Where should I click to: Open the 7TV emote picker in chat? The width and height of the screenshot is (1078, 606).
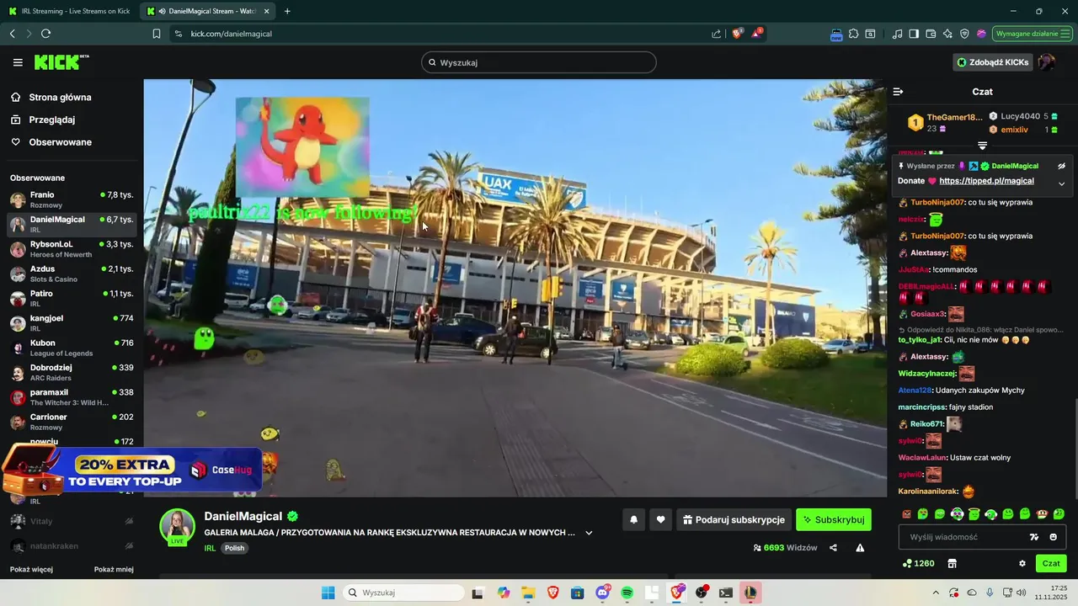1034,537
